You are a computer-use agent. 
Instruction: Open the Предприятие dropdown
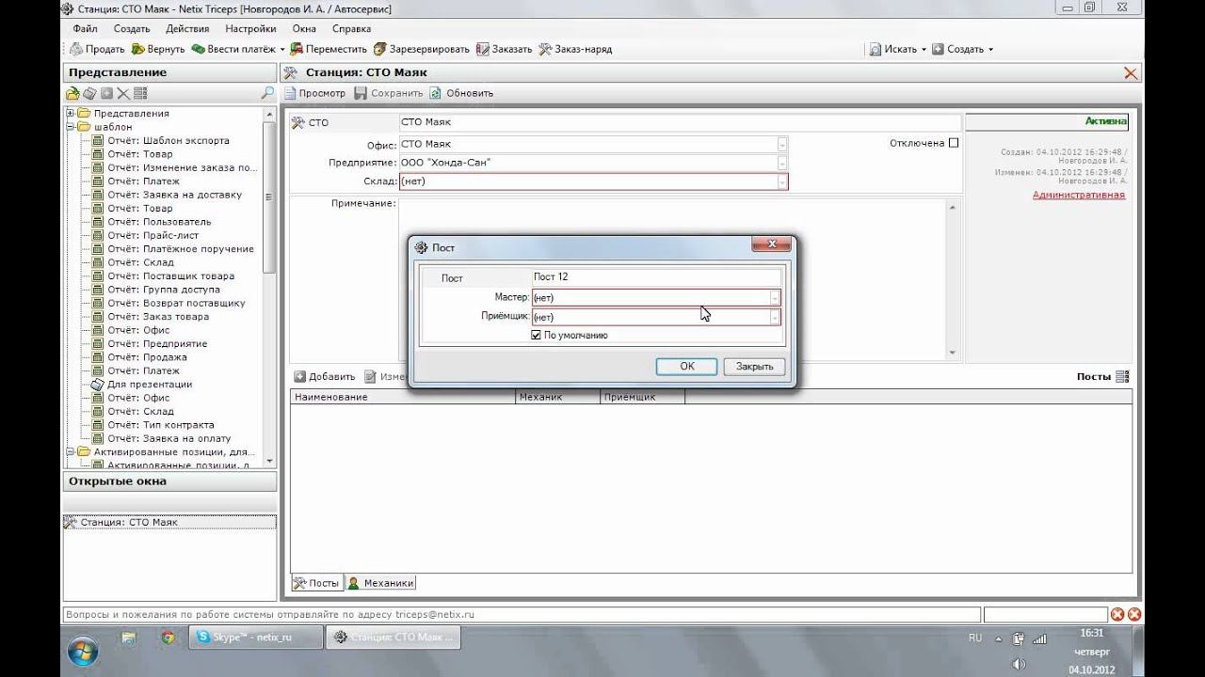[782, 163]
